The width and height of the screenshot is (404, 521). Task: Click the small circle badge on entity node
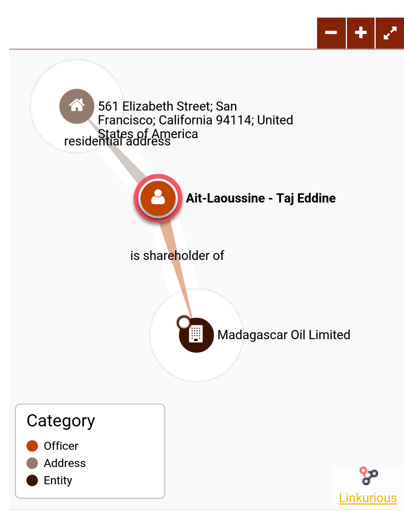pyautogui.click(x=184, y=322)
